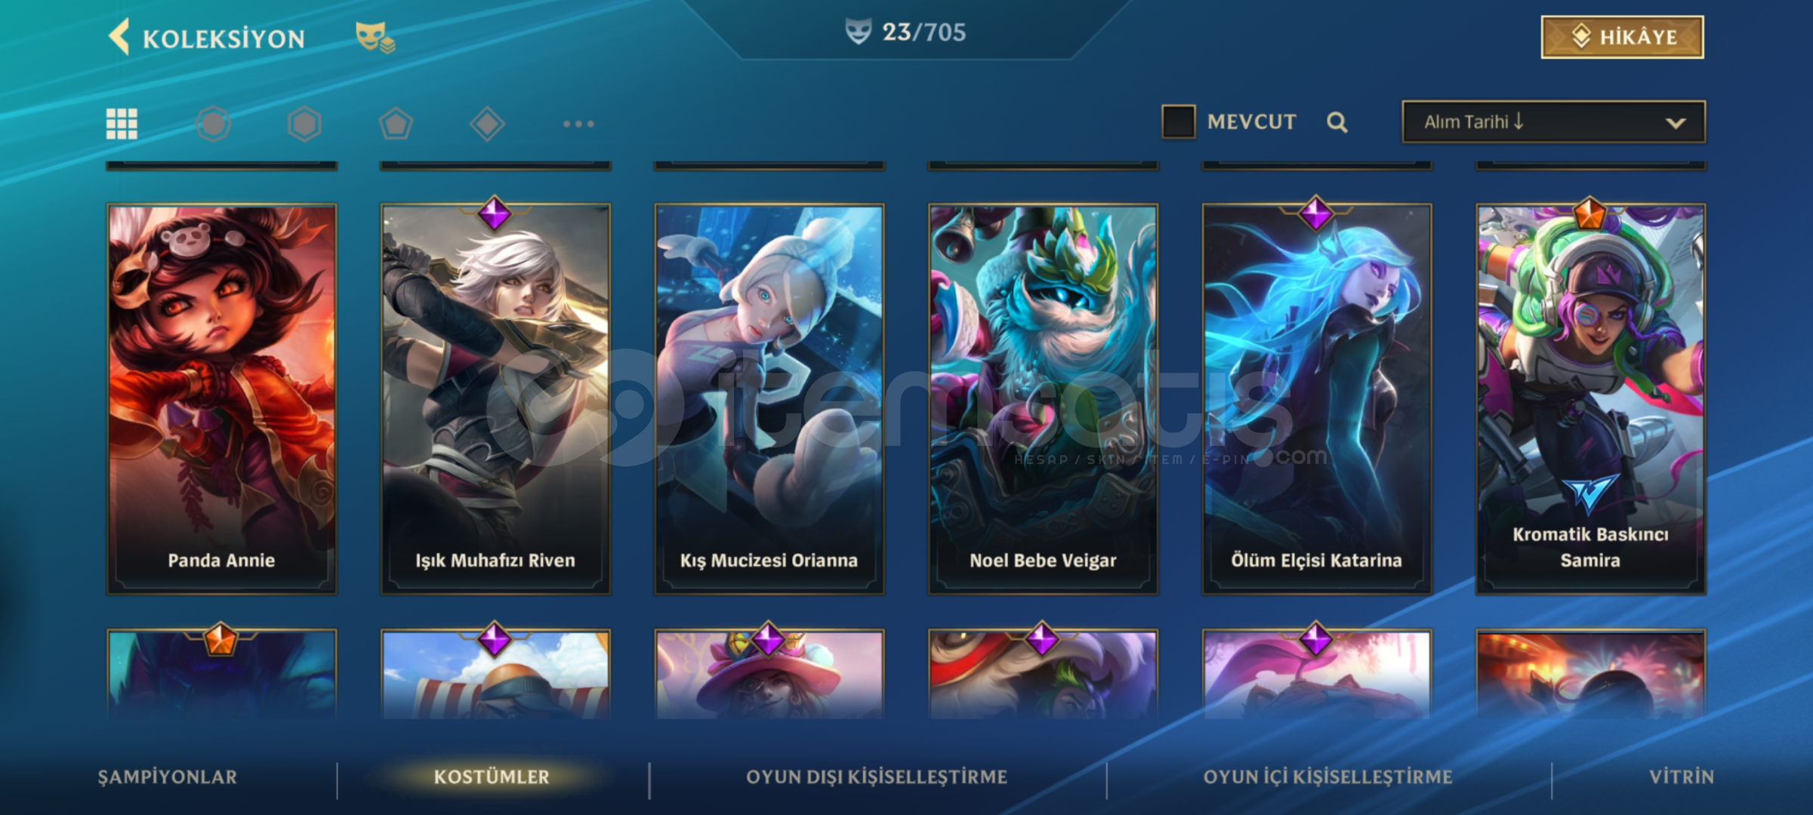Show more filters via three dots
Viewport: 1813px width, 815px height.
578,124
